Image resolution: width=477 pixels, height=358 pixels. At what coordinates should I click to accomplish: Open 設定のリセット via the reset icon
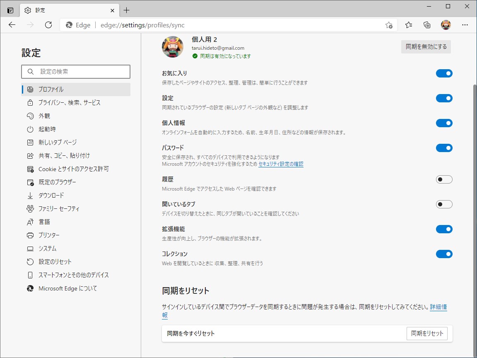point(29,261)
